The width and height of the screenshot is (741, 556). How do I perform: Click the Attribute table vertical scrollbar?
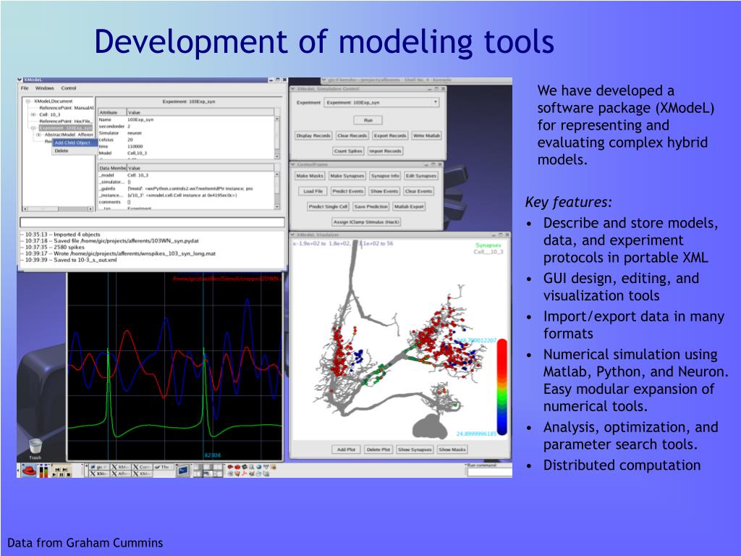pos(277,137)
